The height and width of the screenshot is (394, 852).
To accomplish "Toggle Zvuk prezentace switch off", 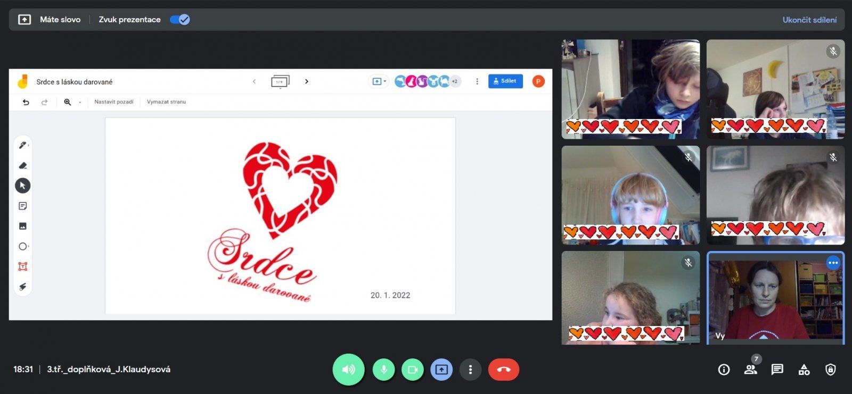I will [179, 20].
